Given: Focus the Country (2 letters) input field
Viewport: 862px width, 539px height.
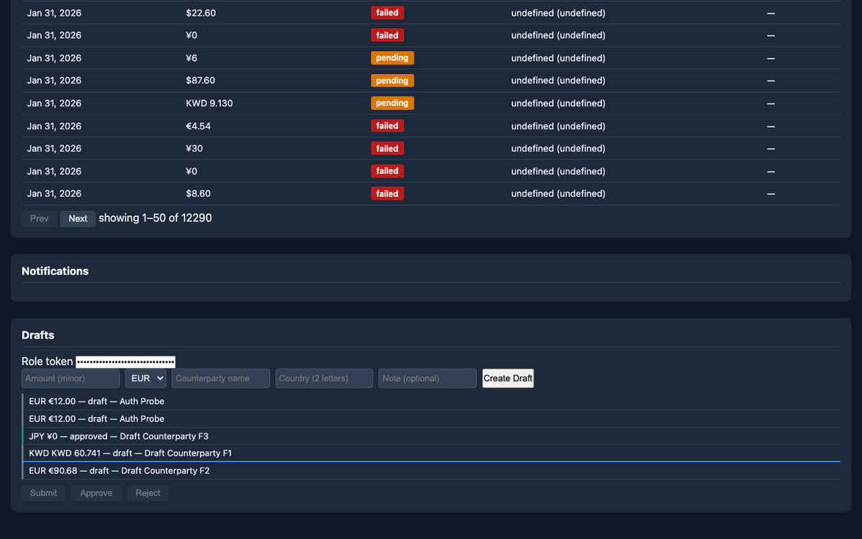Looking at the screenshot, I should click(x=325, y=378).
